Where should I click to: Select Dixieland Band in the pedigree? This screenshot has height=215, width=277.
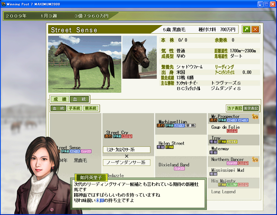[174, 165]
